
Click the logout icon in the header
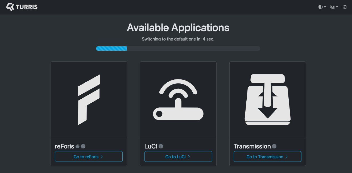344,7
